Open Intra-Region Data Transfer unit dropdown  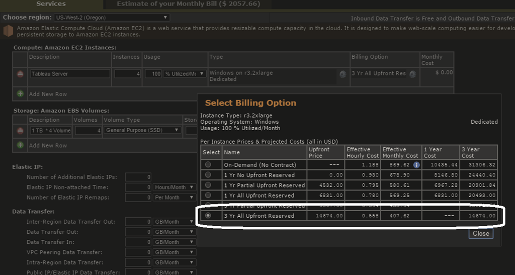(175, 262)
